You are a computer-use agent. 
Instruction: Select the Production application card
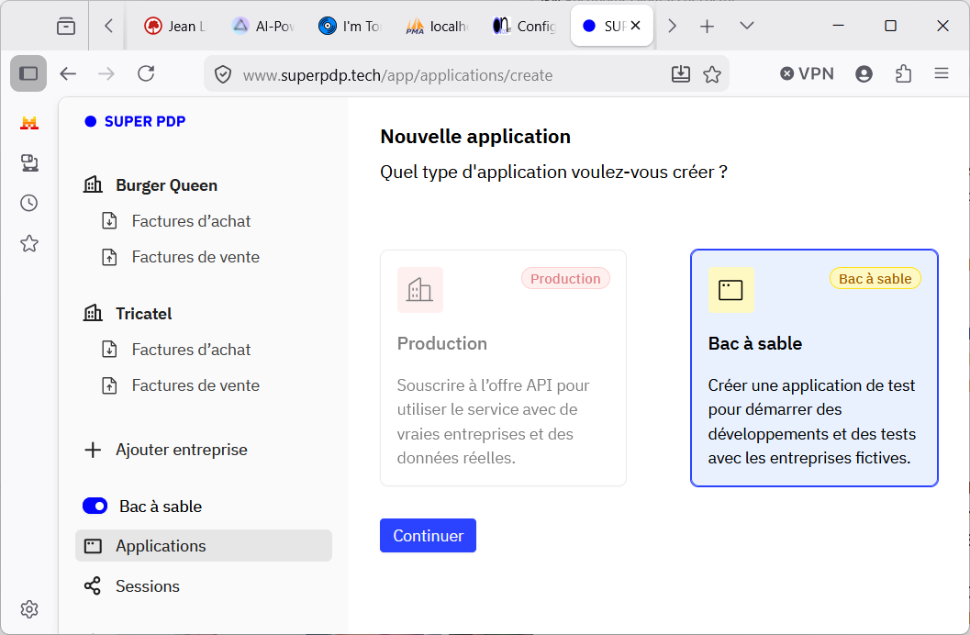click(503, 368)
